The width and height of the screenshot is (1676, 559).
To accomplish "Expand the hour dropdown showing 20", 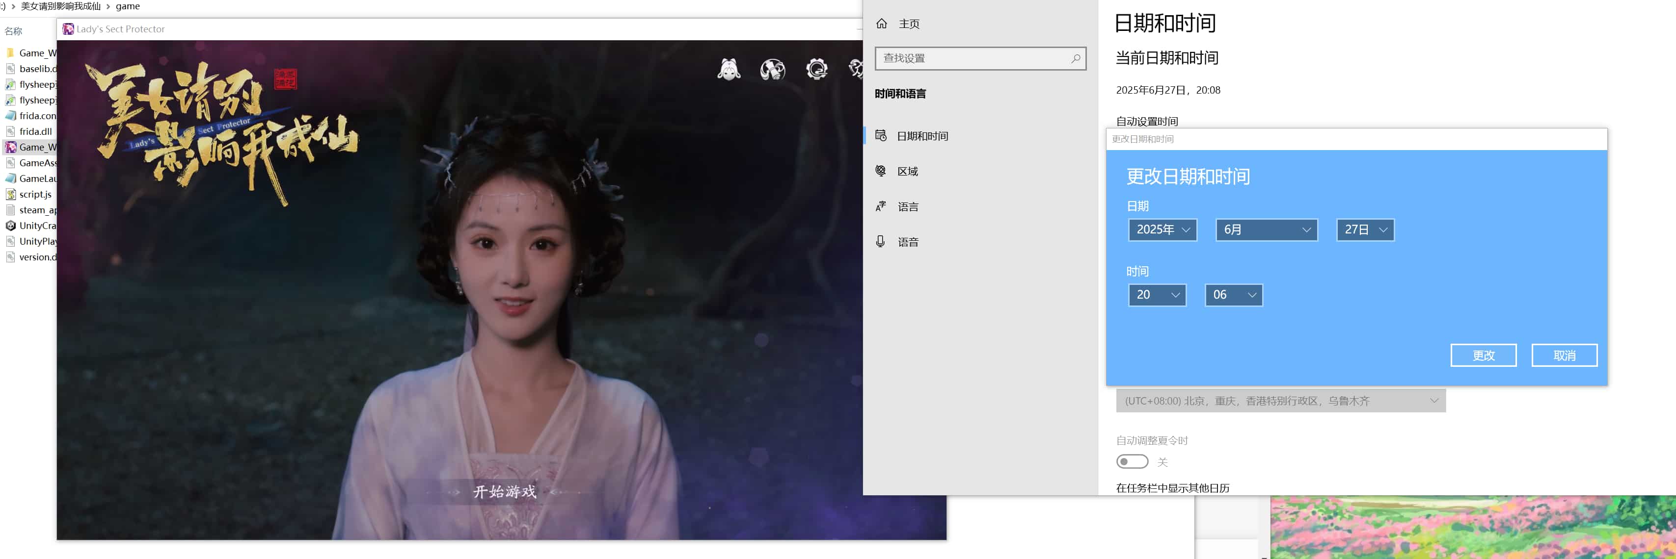I will coord(1158,295).
